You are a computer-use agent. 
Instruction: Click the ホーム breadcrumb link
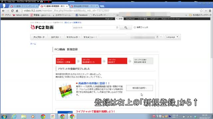click(33, 44)
